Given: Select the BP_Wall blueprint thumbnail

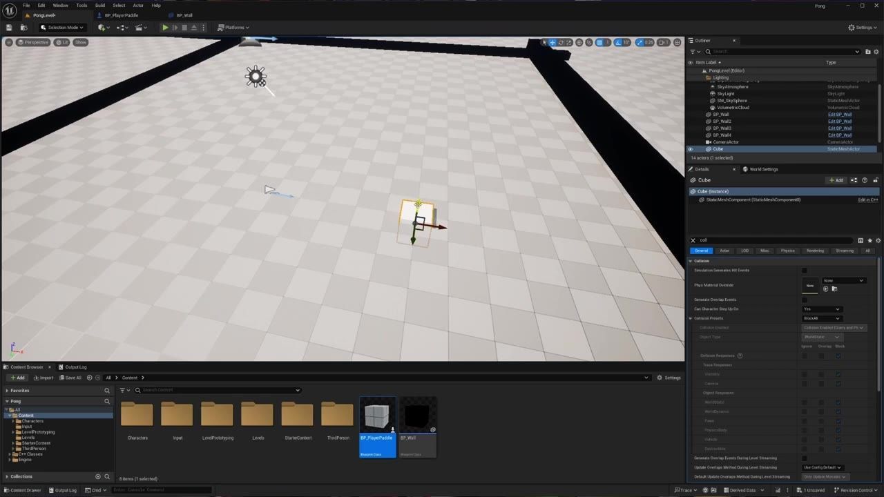Looking at the screenshot, I should 418,427.
